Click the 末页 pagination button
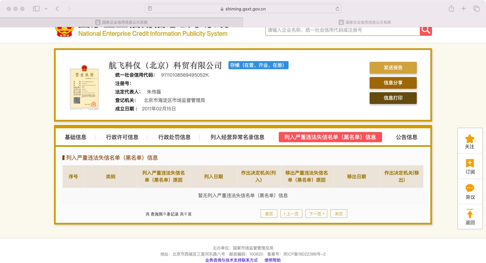 pos(339,214)
